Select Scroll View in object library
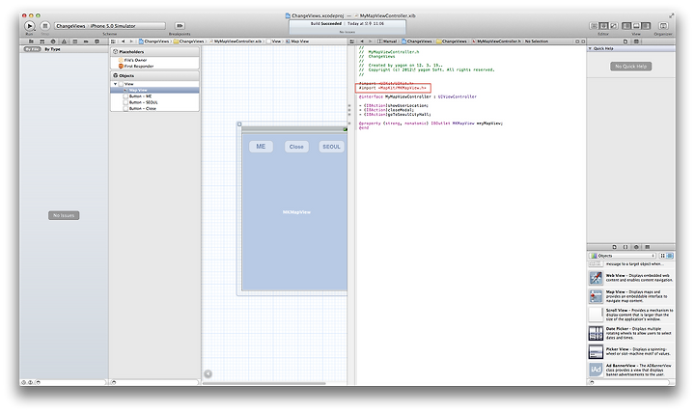Viewport: 695px width, 413px height. point(631,315)
